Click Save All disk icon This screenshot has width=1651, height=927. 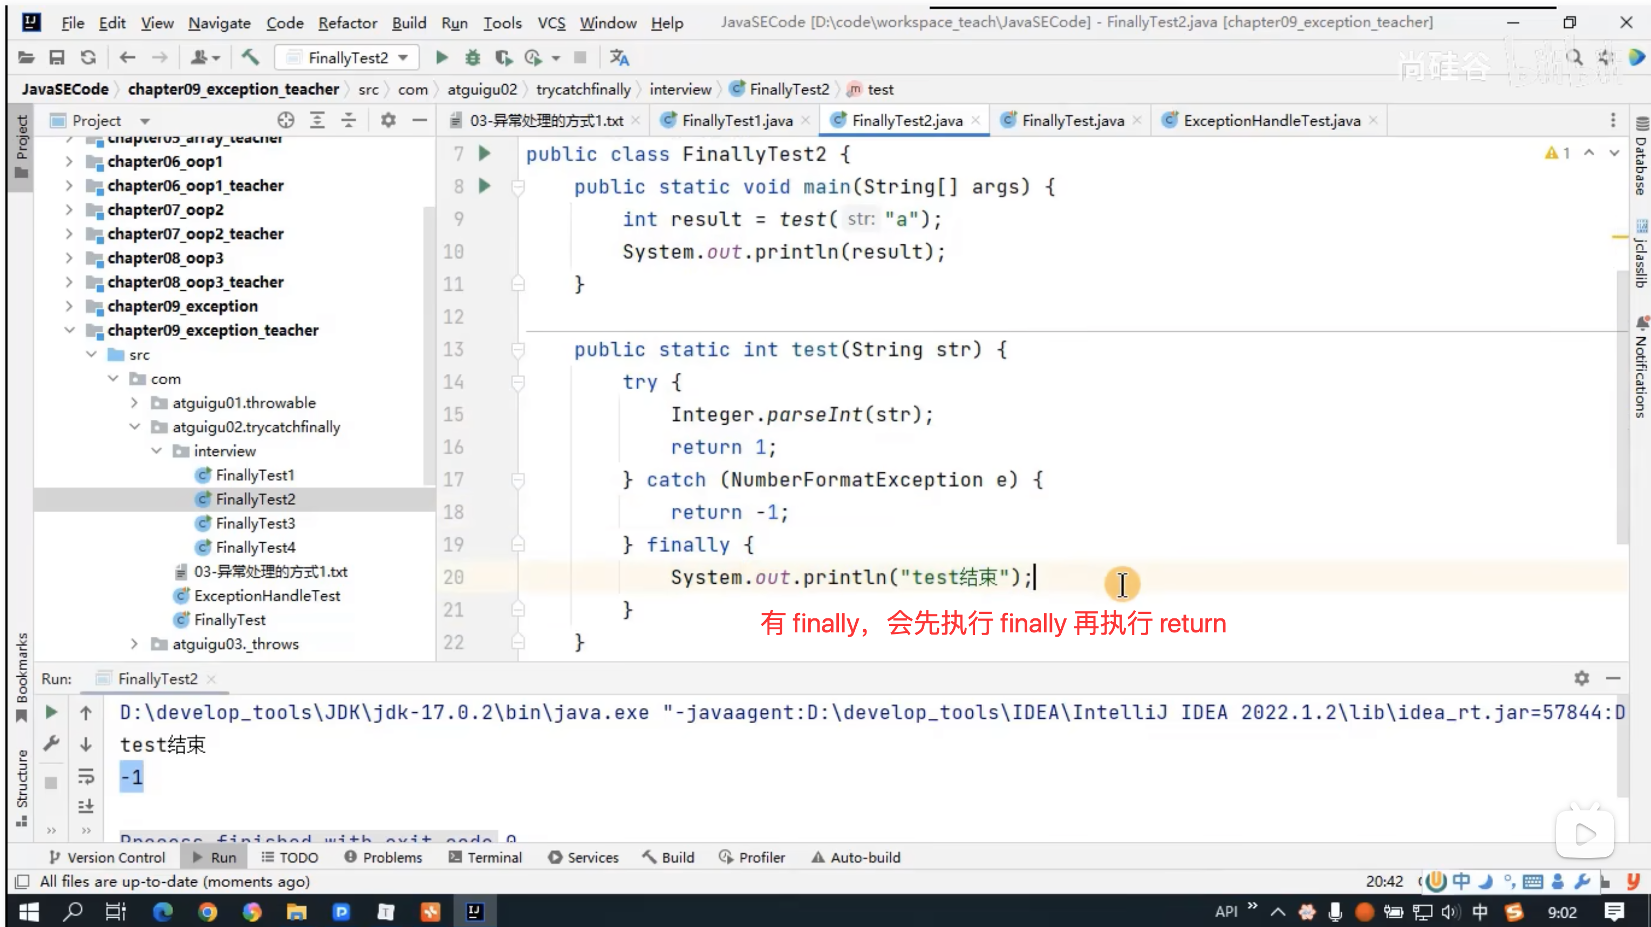click(x=57, y=58)
